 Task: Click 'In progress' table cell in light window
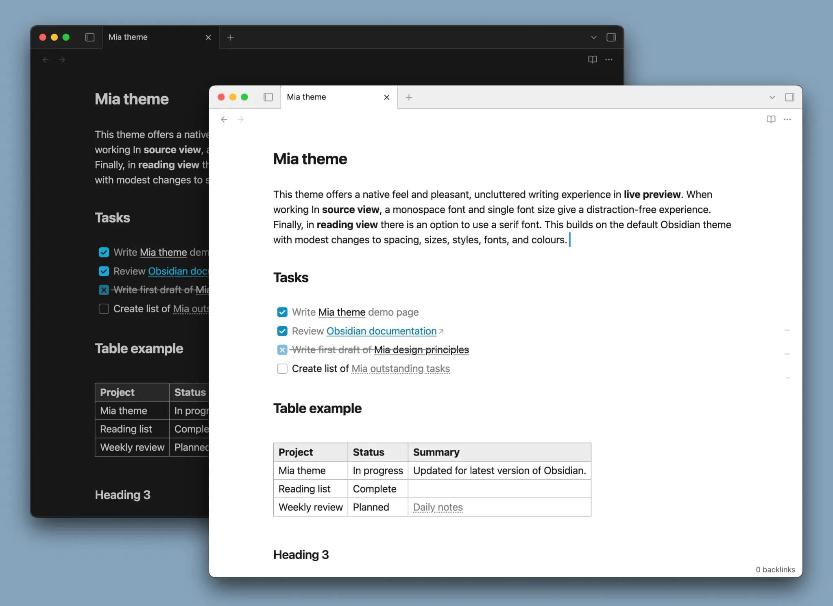pos(378,471)
